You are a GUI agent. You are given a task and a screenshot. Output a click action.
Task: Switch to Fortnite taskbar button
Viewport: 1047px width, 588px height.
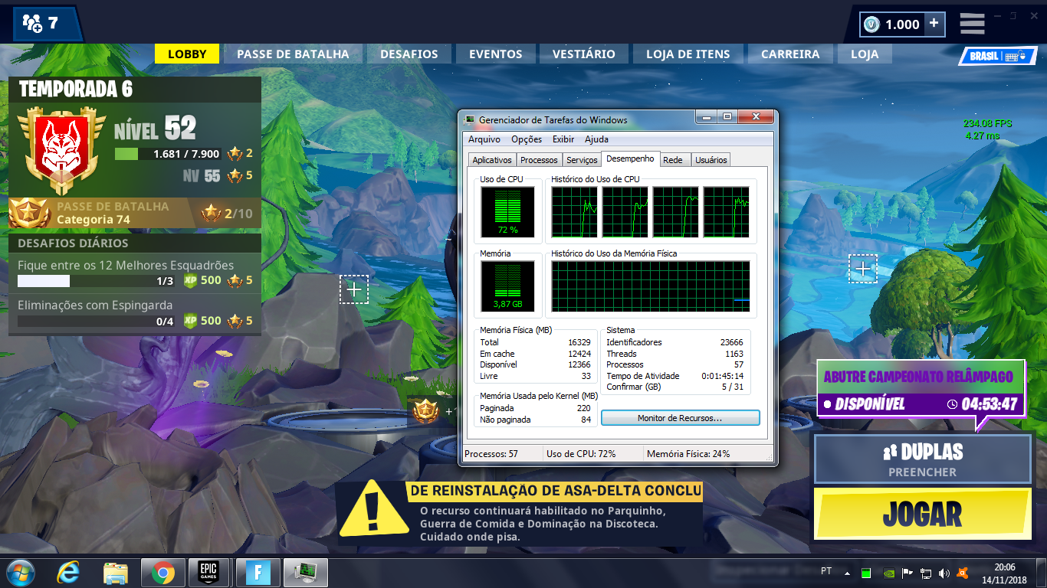258,573
